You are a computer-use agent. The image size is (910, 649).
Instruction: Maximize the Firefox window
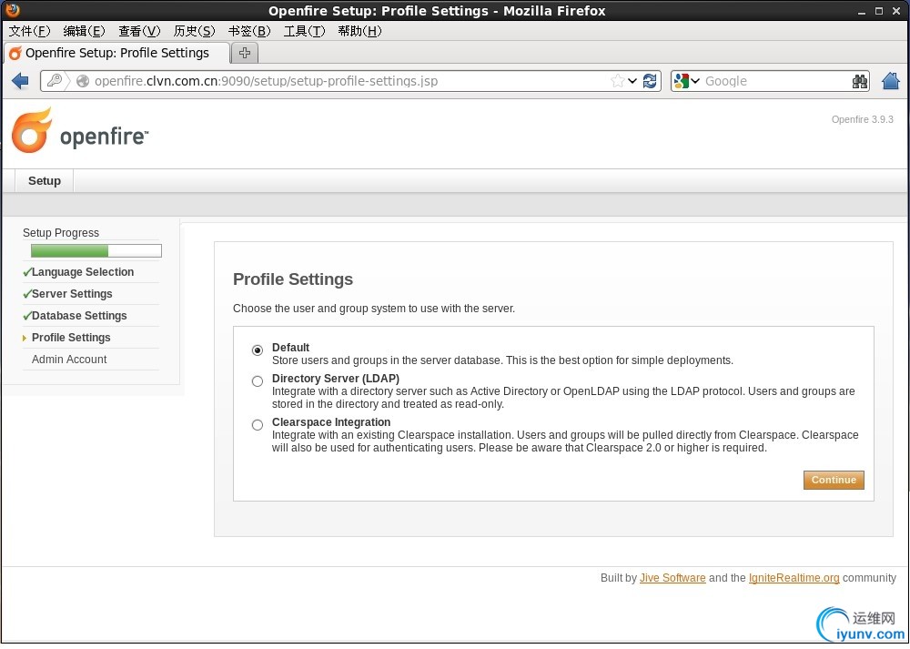879,11
